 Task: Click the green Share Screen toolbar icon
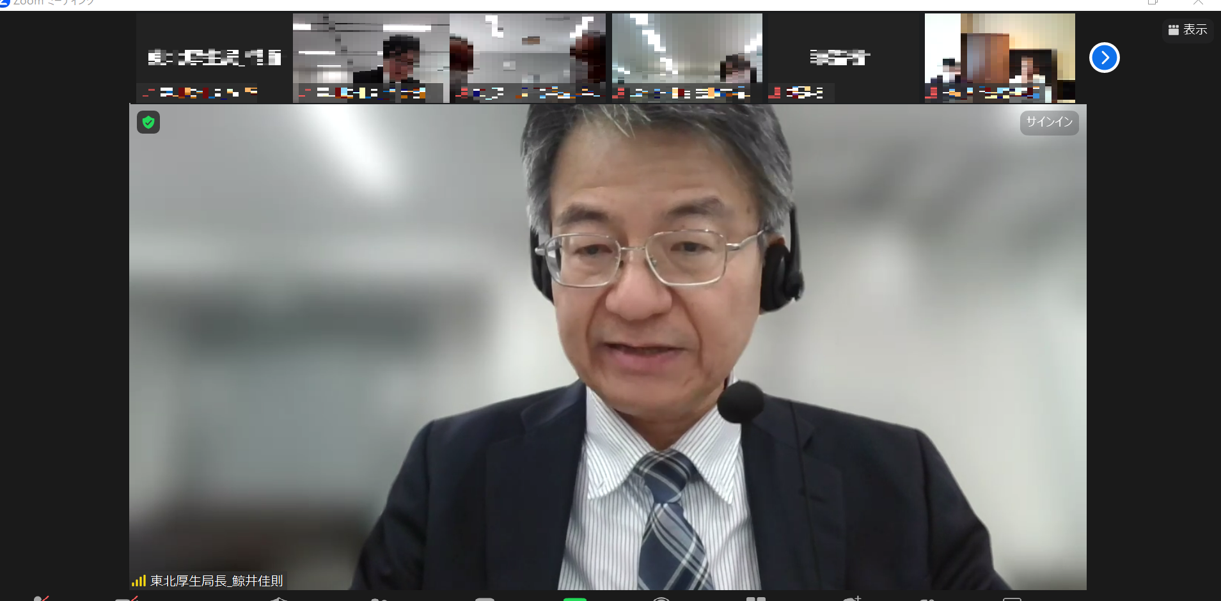click(x=574, y=598)
